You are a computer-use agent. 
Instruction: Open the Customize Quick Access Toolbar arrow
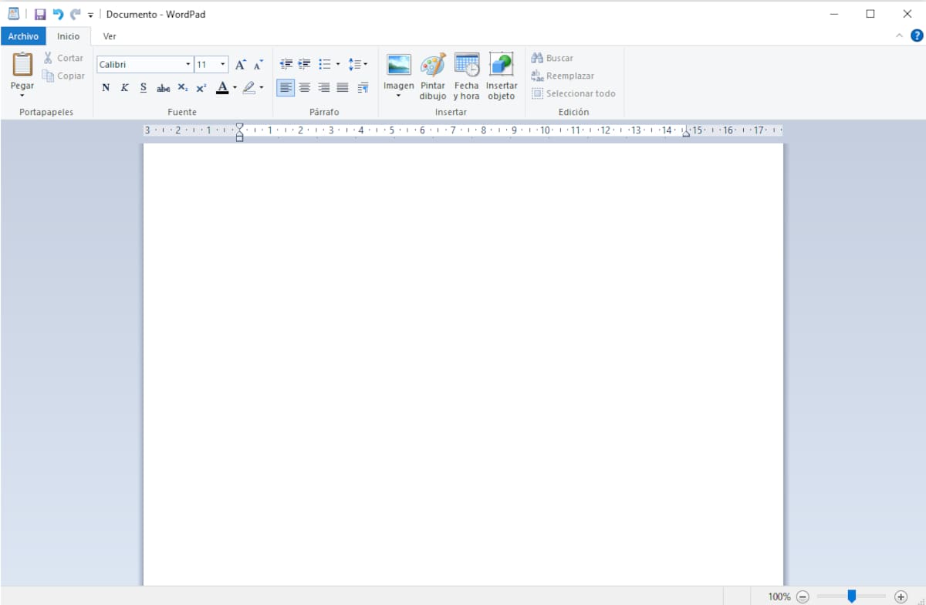[x=90, y=15]
